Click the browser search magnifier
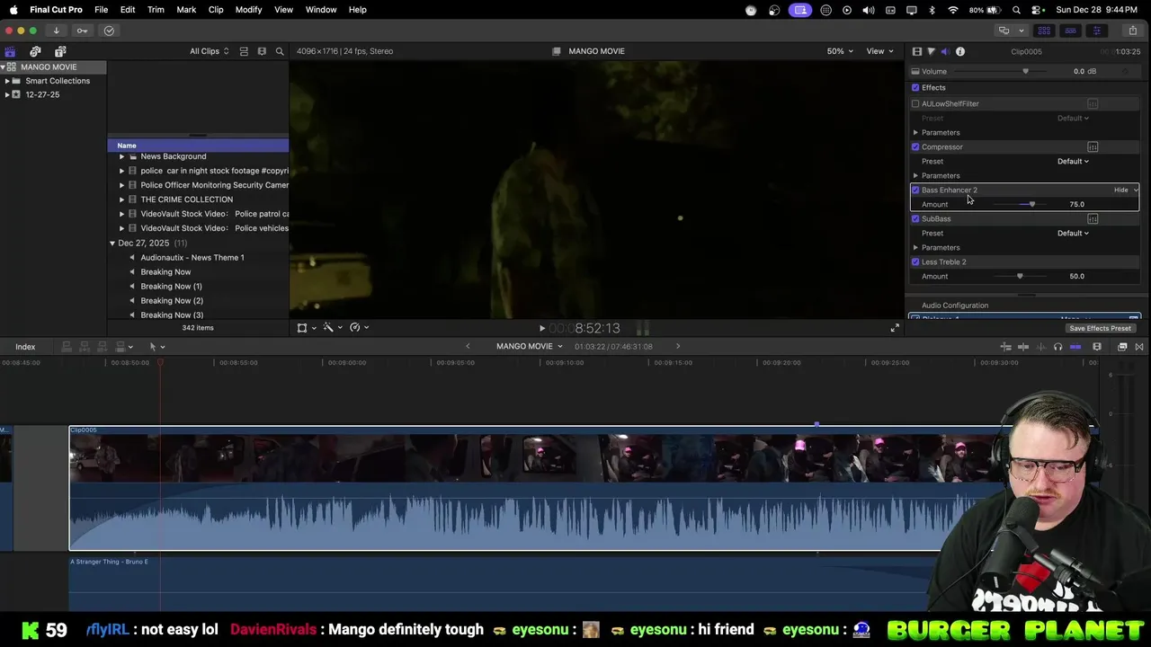The height and width of the screenshot is (647, 1151). pos(280,51)
